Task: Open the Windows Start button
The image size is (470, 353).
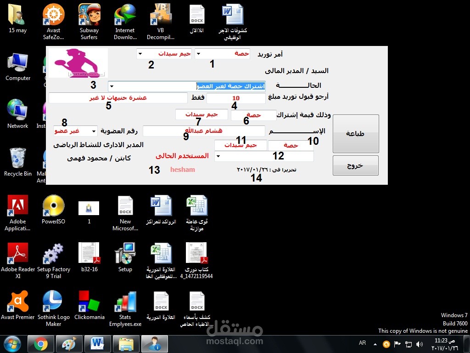Action: [x=12, y=344]
